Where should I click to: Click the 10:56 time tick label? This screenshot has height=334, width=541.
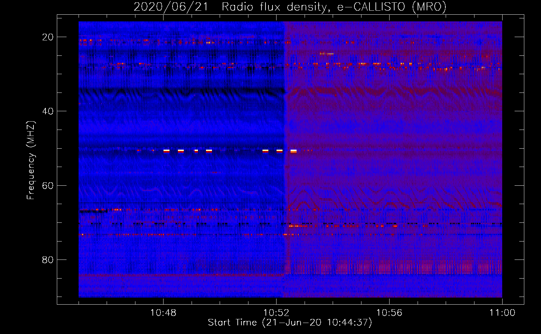[x=389, y=313]
